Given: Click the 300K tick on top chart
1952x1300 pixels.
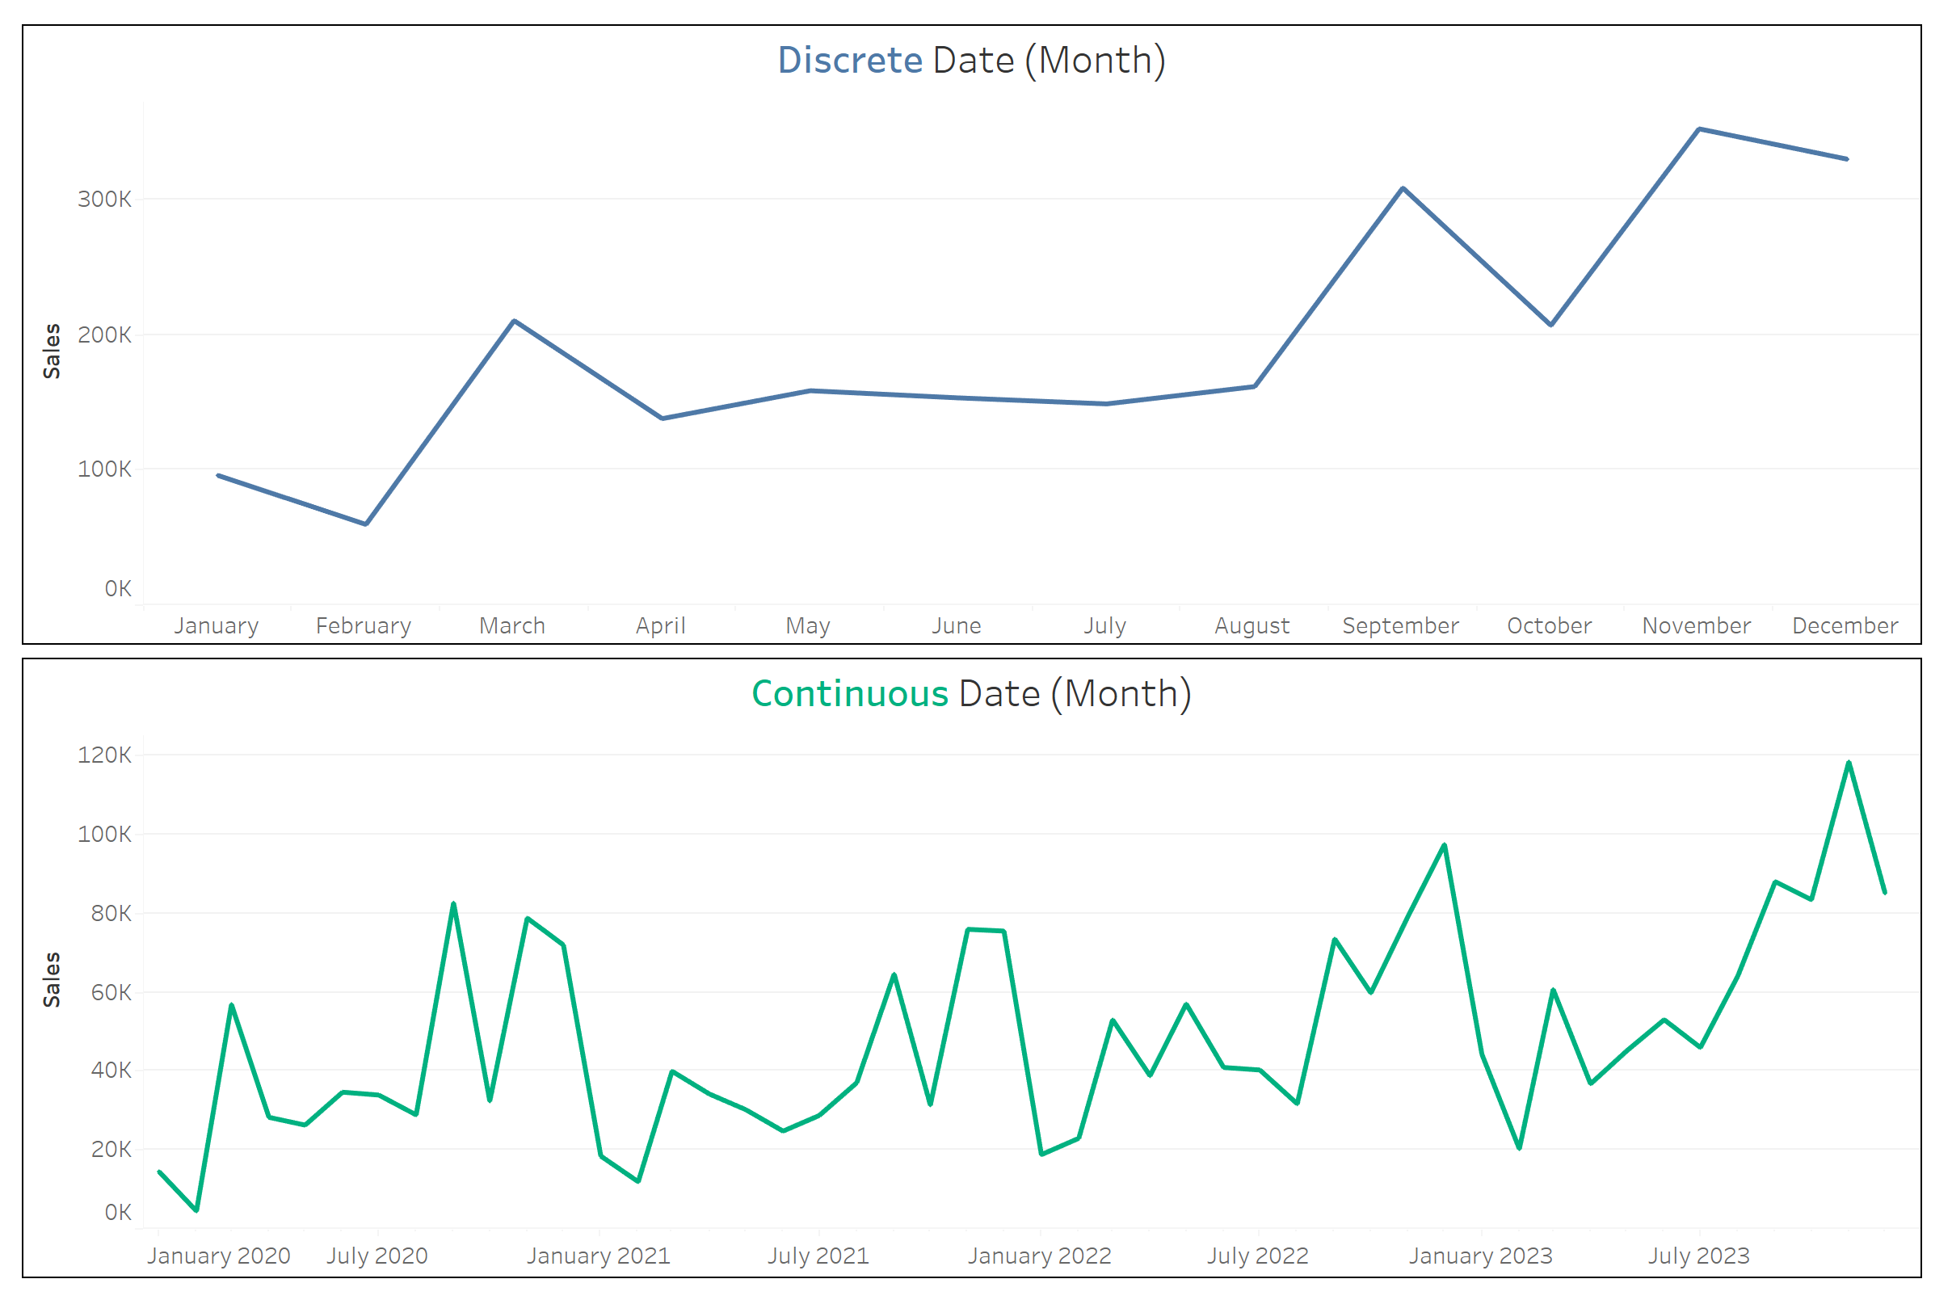Looking at the screenshot, I should coord(104,199).
